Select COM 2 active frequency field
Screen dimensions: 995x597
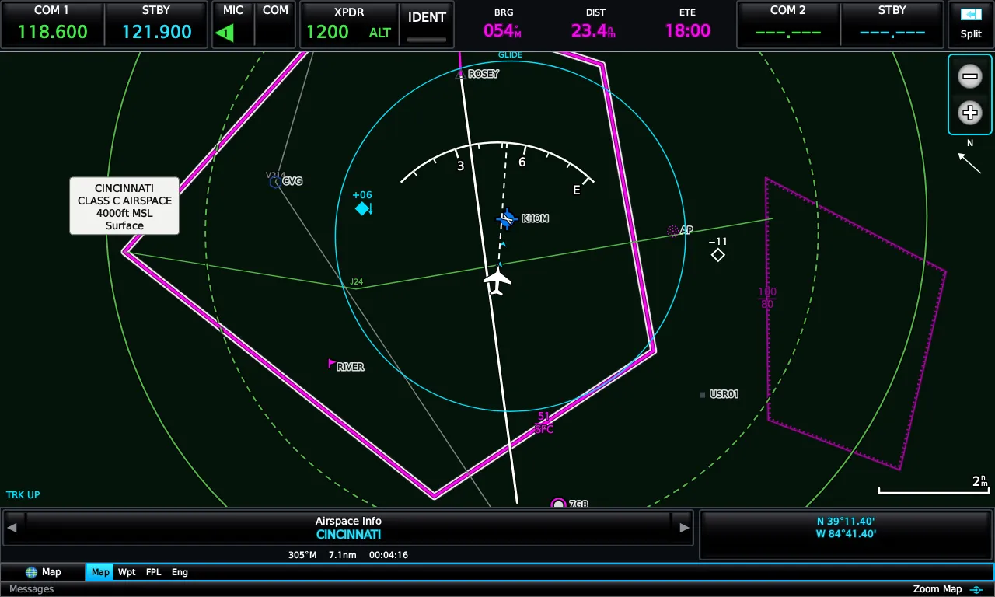788,24
